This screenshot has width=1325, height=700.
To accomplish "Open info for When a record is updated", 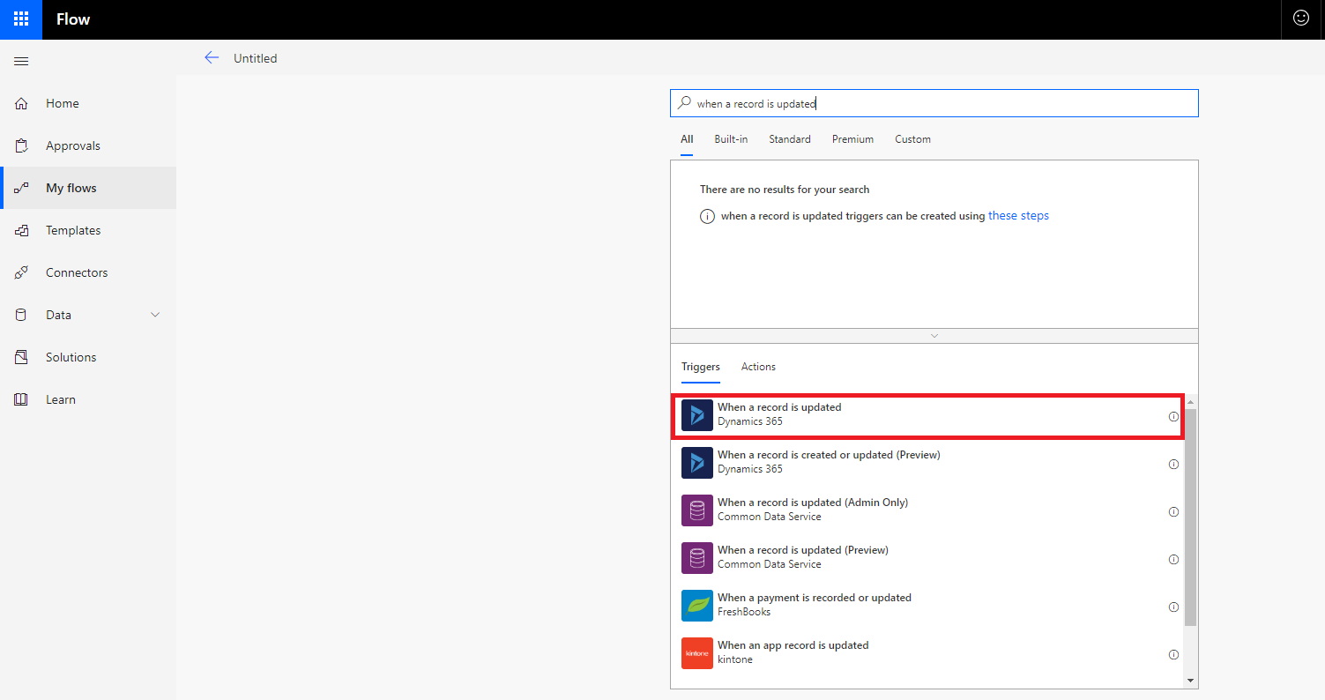I will pos(1173,416).
